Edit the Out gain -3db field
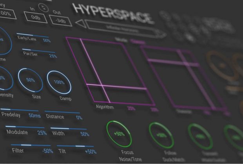243x164 pixels. point(60,21)
